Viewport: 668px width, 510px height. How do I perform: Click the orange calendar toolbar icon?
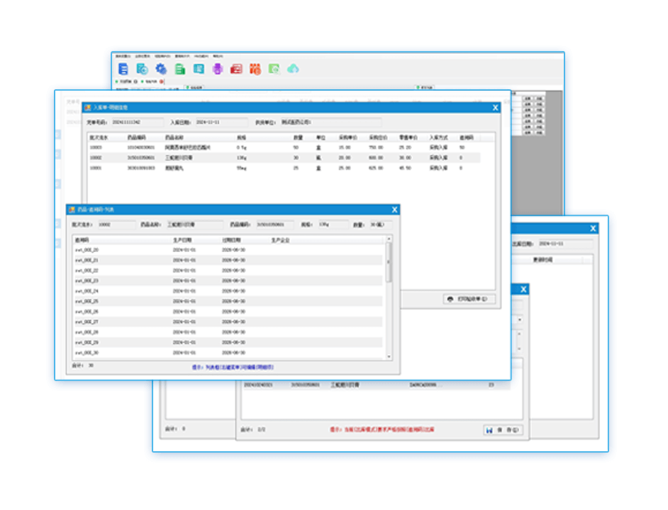coord(255,69)
